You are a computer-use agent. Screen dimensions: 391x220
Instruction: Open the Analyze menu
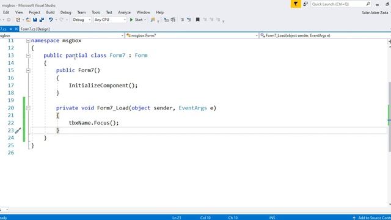tap(124, 12)
